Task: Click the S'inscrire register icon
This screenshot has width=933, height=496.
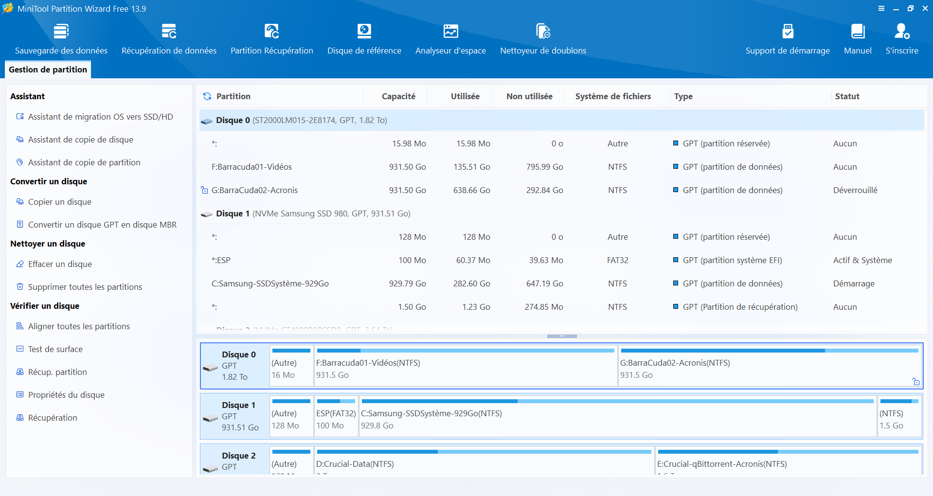Action: (902, 32)
